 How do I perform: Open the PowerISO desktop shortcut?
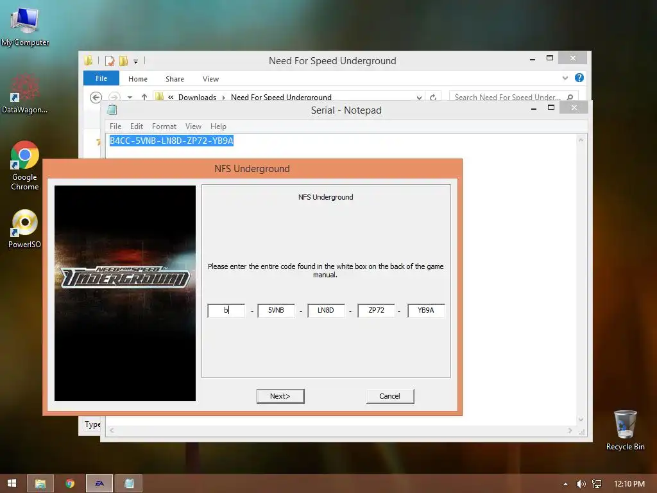(25, 229)
